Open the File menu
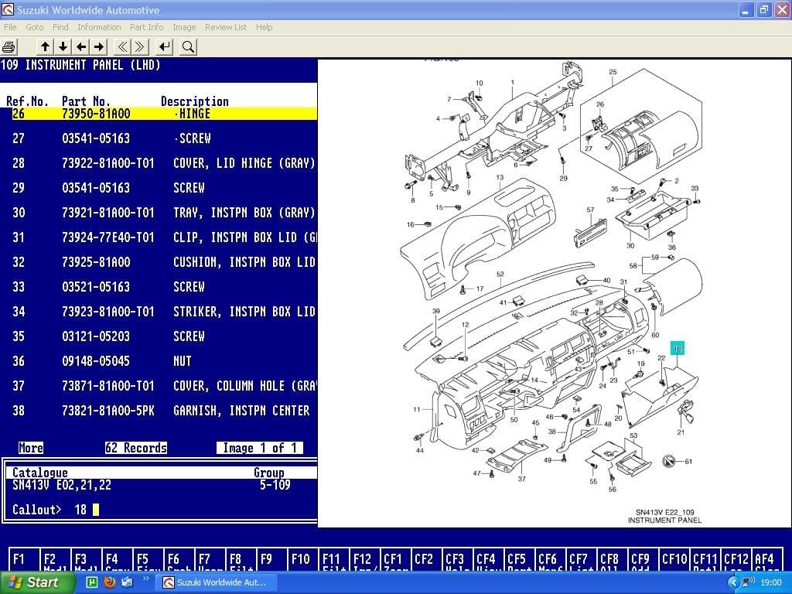 tap(10, 27)
